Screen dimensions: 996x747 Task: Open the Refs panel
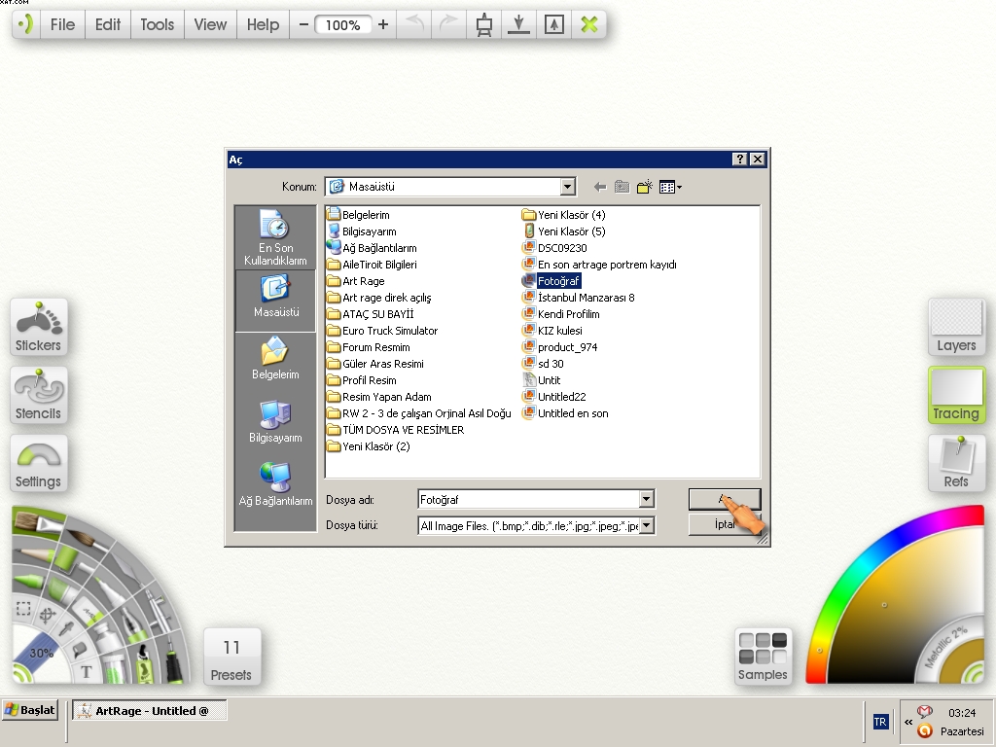point(957,463)
